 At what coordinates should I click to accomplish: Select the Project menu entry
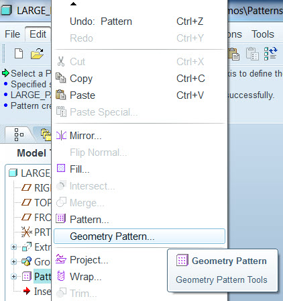(x=139, y=260)
